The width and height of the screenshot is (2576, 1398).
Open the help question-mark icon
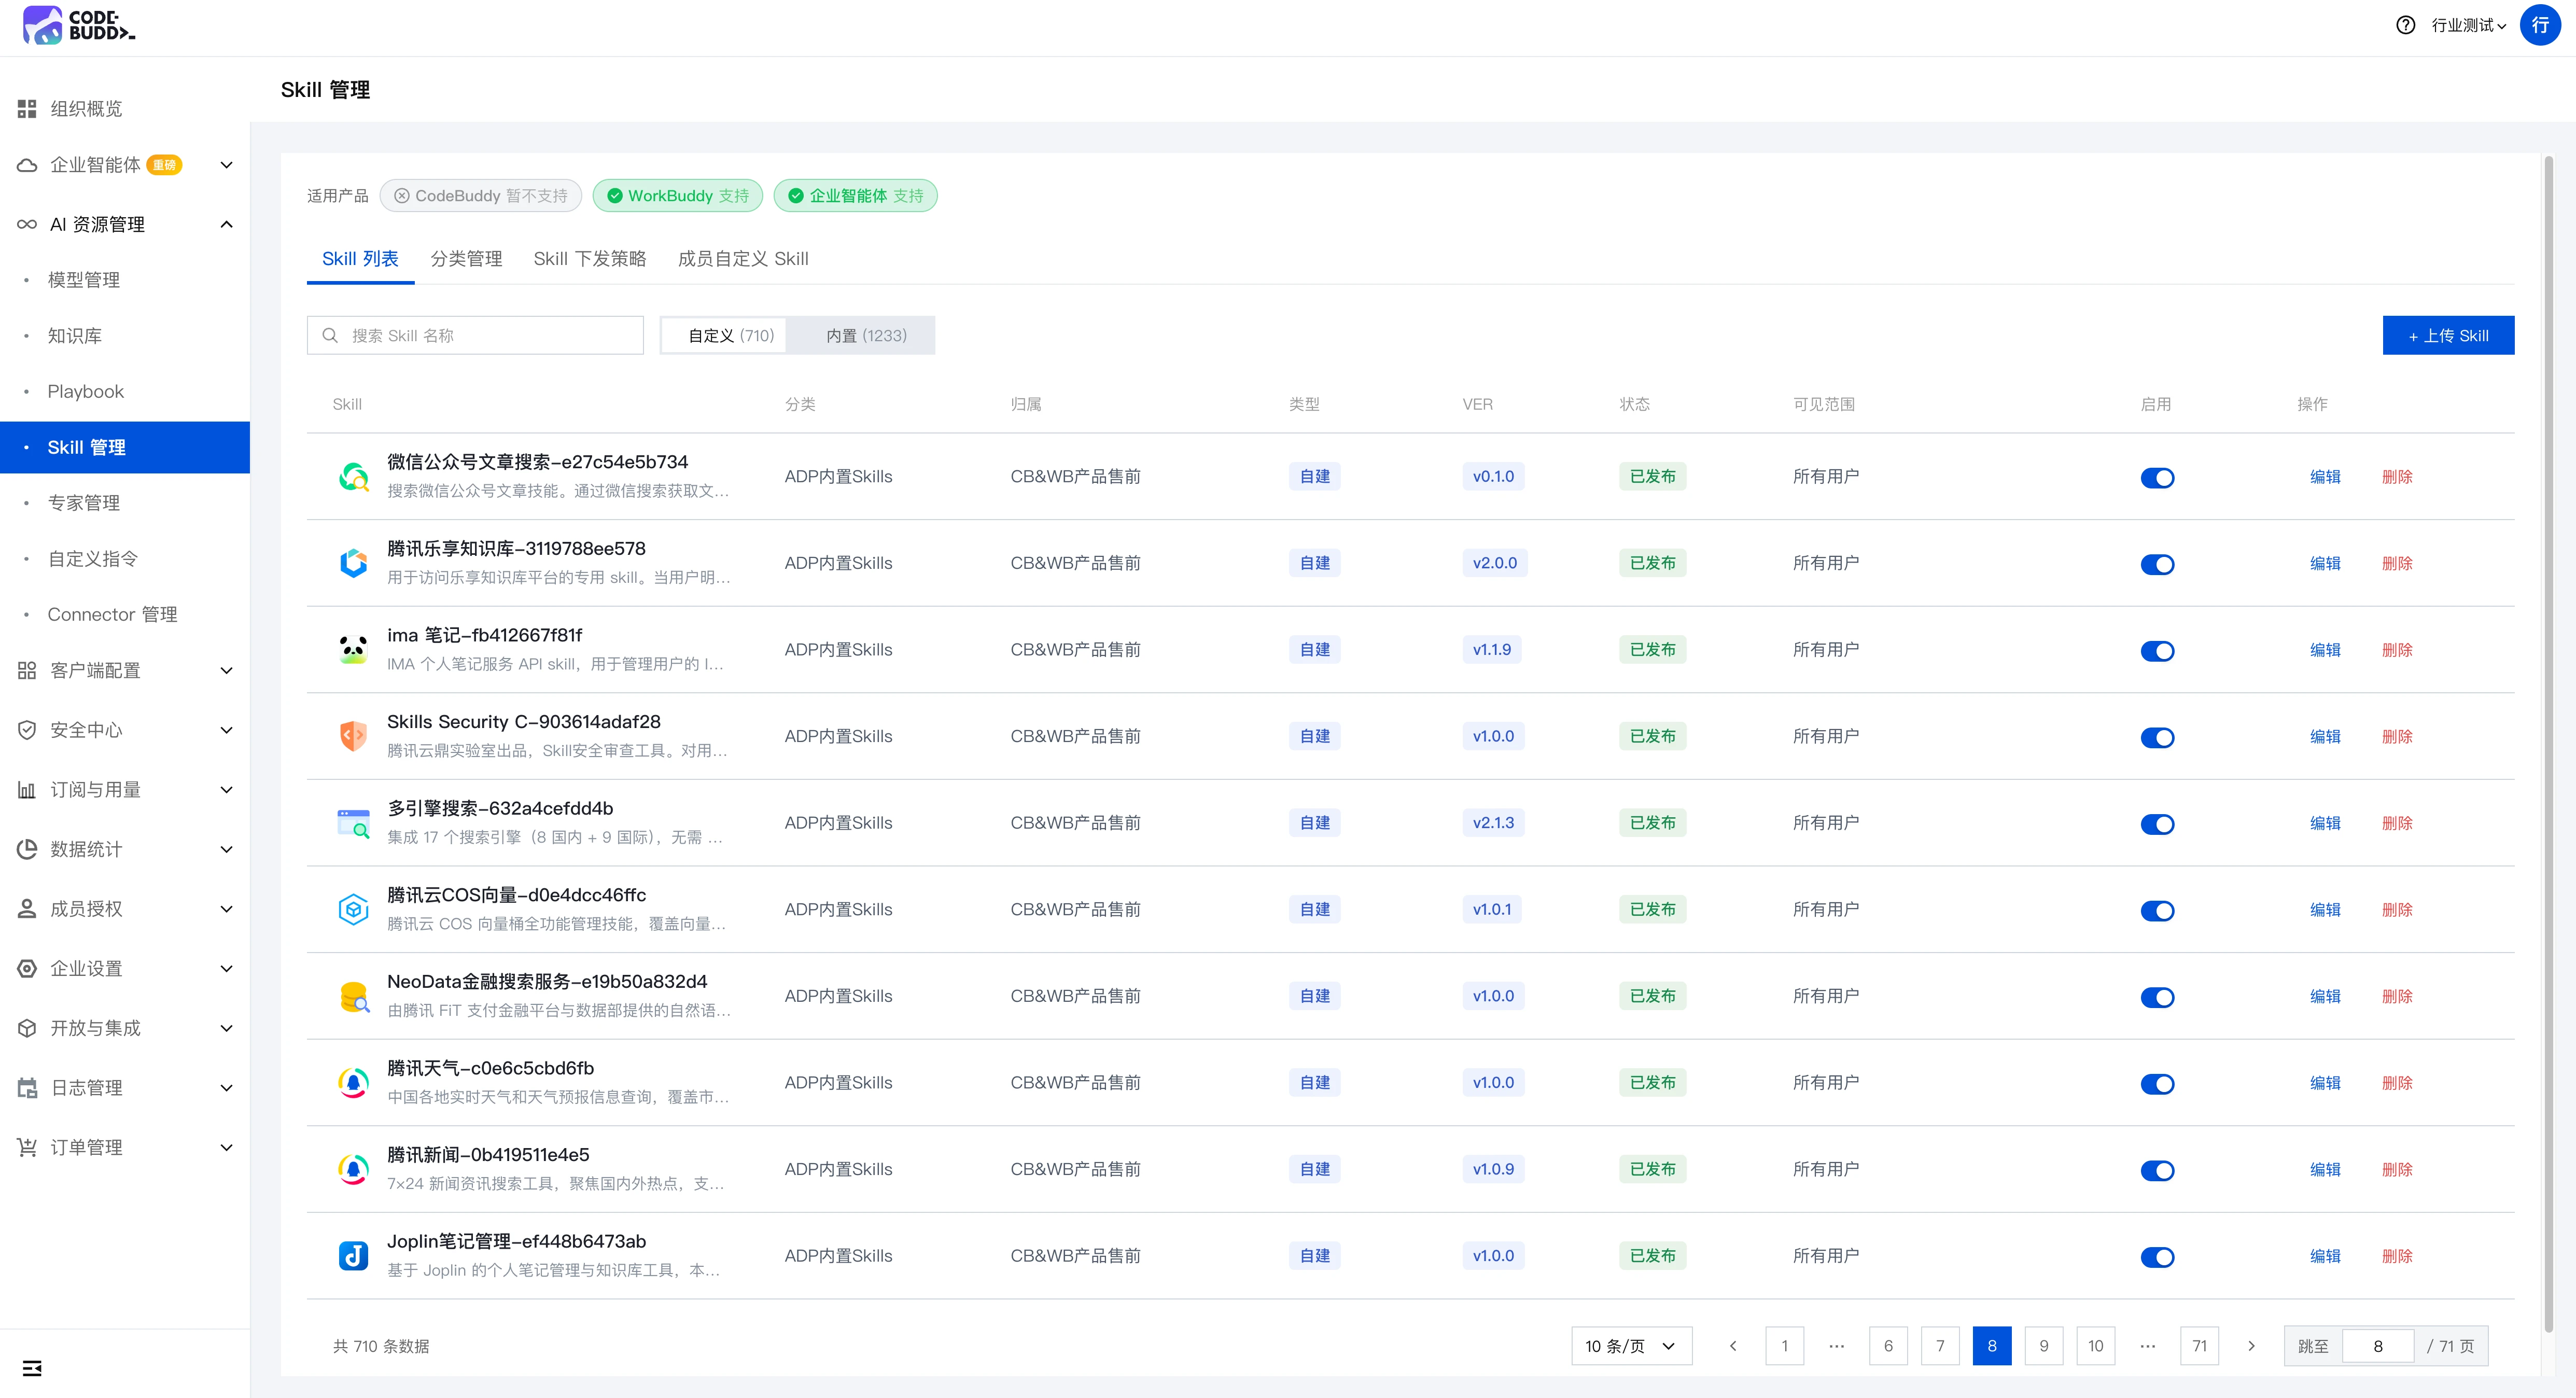(2405, 26)
